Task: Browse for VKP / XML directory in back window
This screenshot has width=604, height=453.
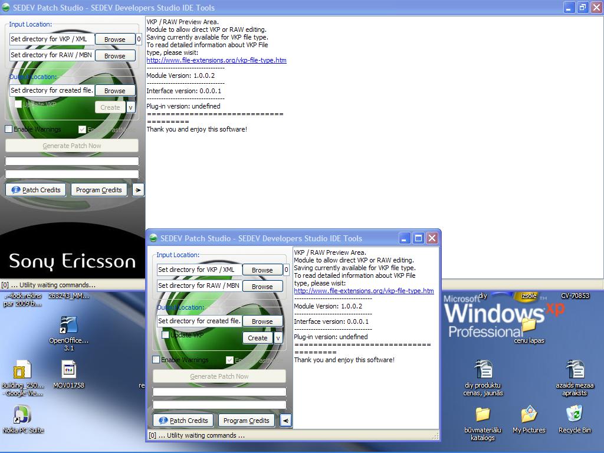Action: [x=115, y=40]
